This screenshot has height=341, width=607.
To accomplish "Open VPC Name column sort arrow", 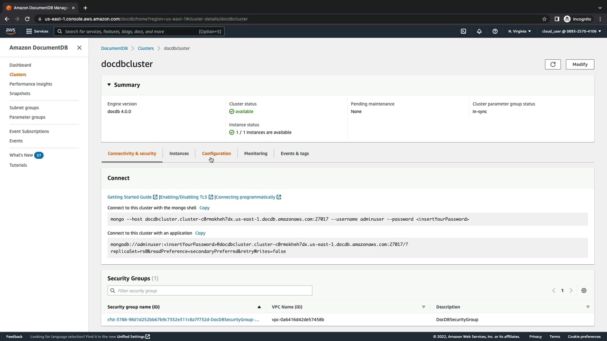I will [423, 307].
